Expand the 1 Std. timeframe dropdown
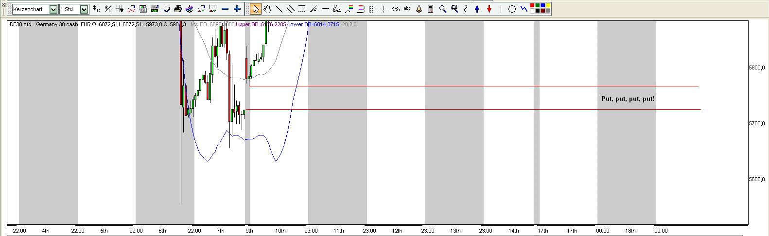This screenshot has height=236, width=769. coord(84,9)
